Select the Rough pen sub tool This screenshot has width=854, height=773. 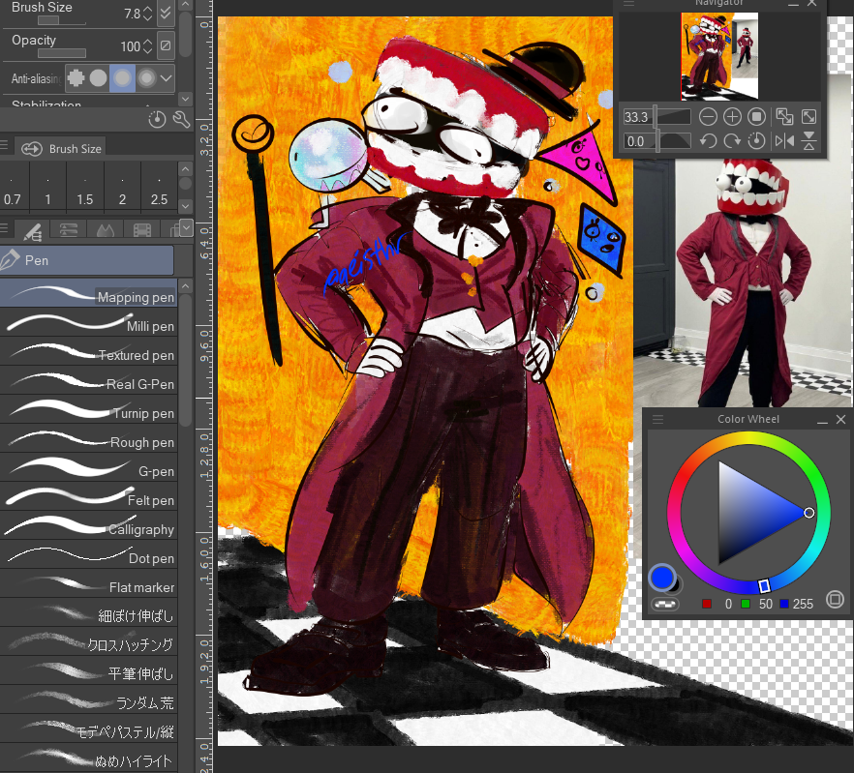click(89, 439)
